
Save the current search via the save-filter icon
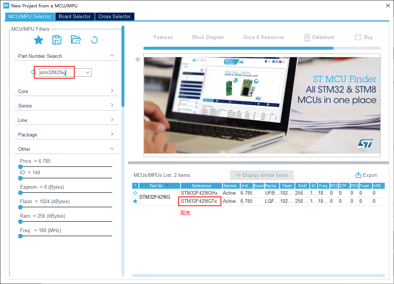point(57,40)
